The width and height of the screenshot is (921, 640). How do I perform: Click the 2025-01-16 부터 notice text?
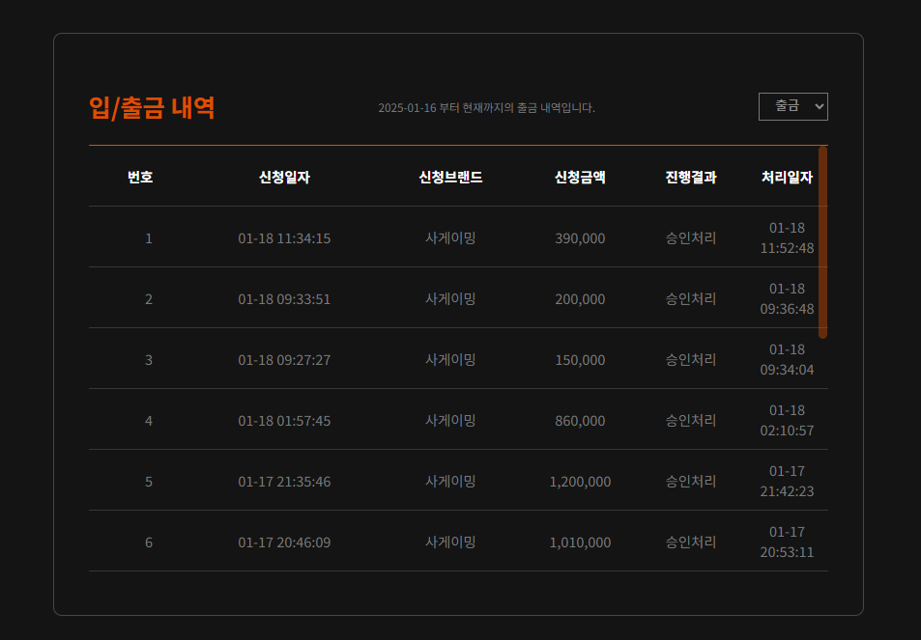click(486, 108)
